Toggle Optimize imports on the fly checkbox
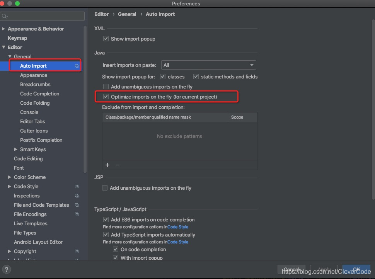Image resolution: width=375 pixels, height=279 pixels. [106, 97]
